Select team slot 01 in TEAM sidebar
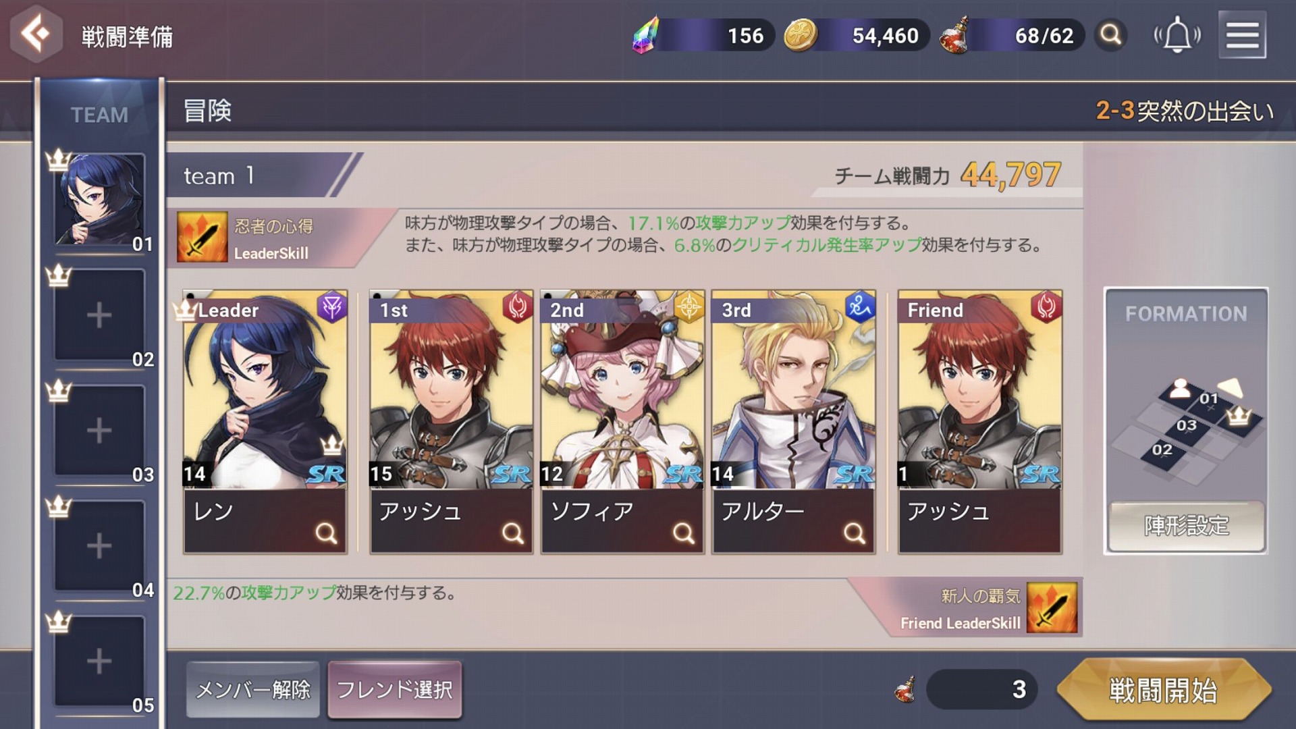The height and width of the screenshot is (729, 1296). point(100,200)
